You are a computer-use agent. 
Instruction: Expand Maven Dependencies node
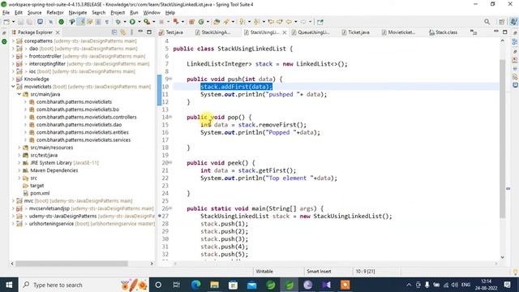point(19,170)
